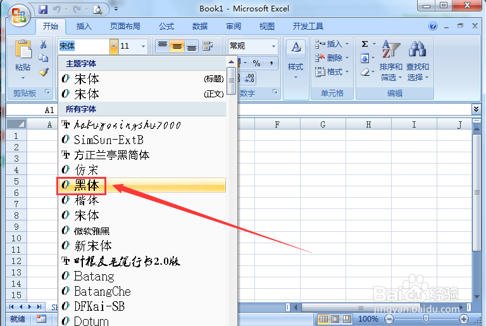Image resolution: width=486 pixels, height=326 pixels.
Task: Choose 方正兰亭黑简体 font
Action: pyautogui.click(x=142, y=155)
